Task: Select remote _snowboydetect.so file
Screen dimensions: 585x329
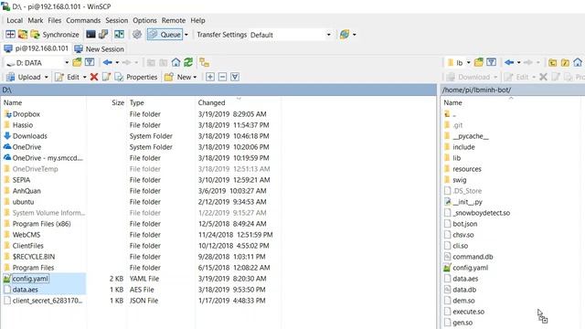Action: click(x=482, y=213)
